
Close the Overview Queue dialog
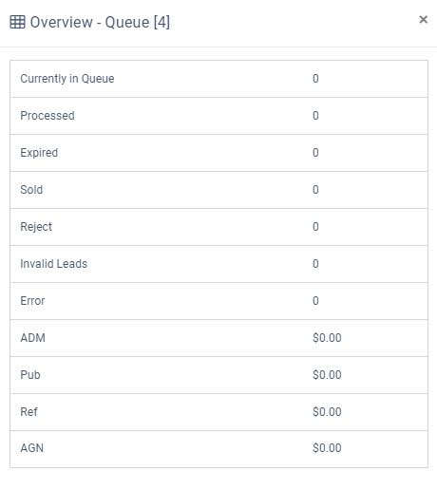coord(423,20)
